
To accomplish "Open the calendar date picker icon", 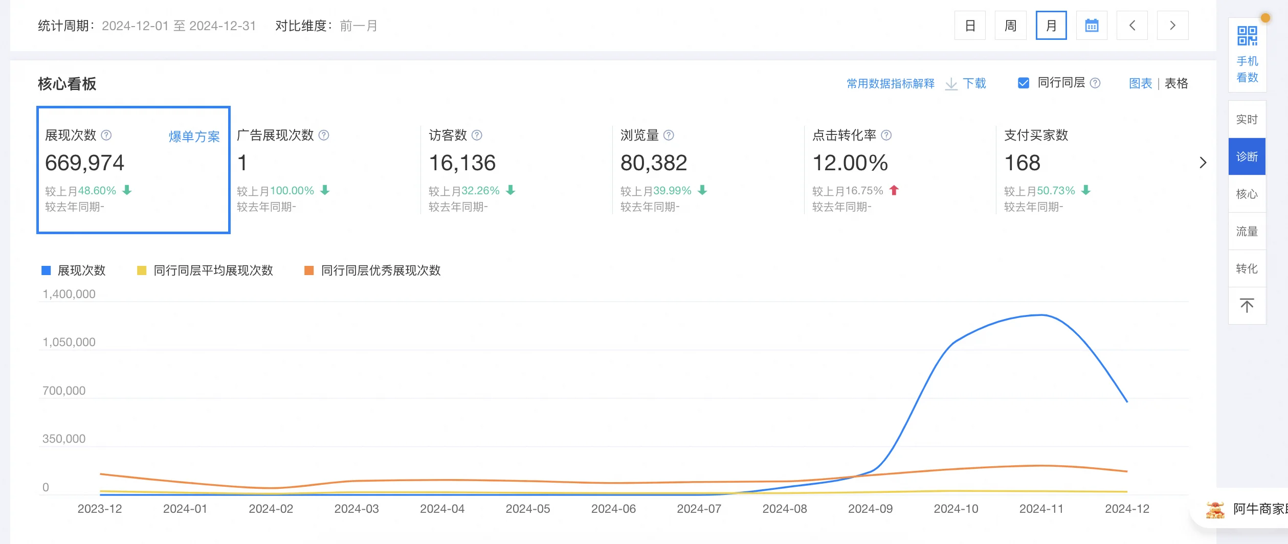I will [1092, 26].
